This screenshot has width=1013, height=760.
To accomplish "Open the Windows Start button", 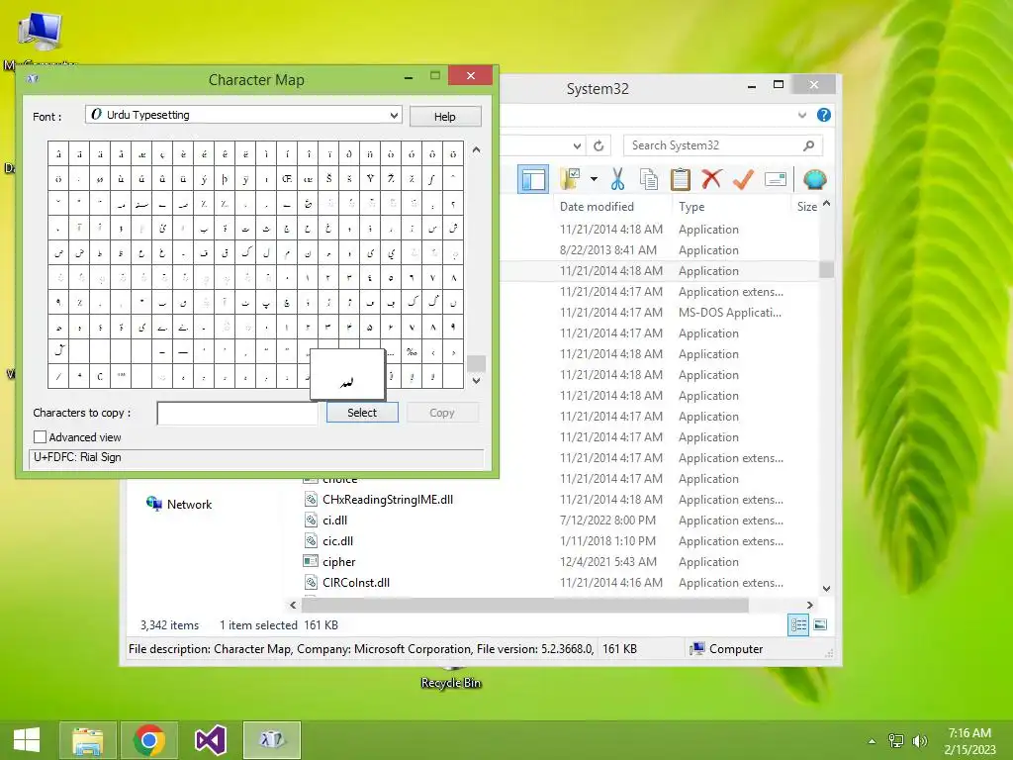I will [x=27, y=740].
